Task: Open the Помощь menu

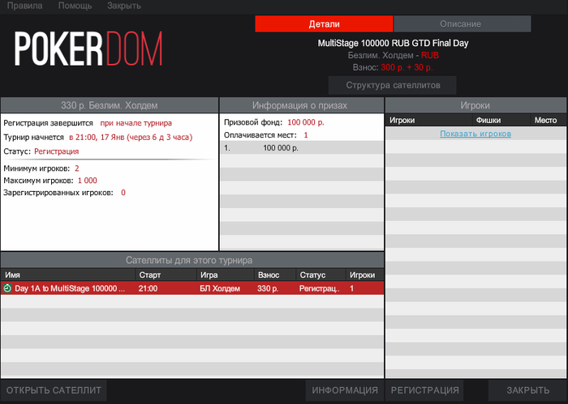Action: pos(75,6)
